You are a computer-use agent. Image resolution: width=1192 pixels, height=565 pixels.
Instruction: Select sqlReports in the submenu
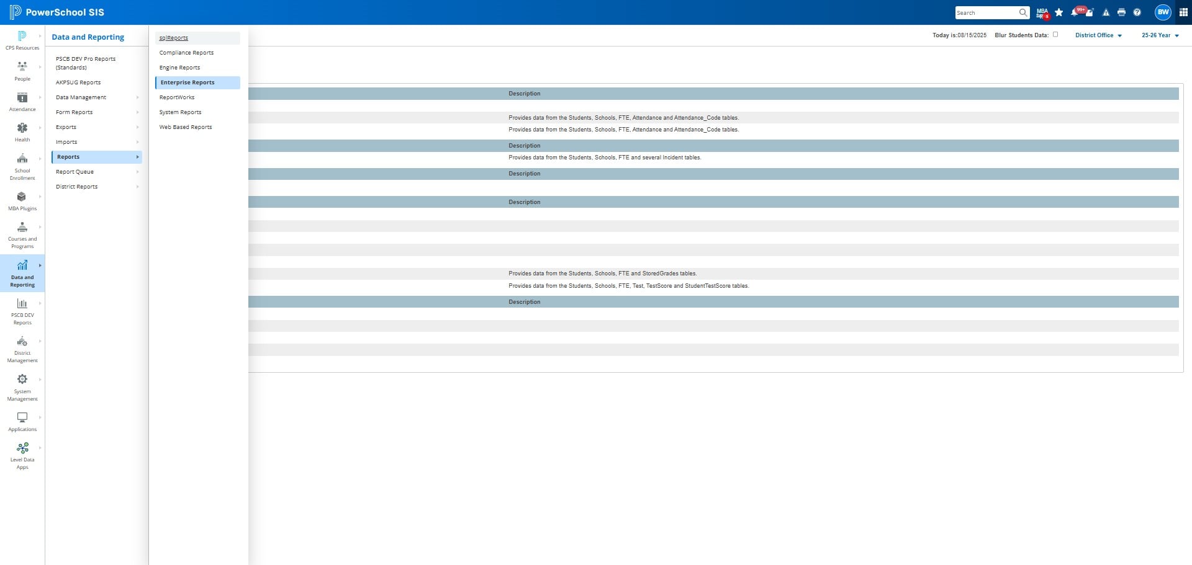197,38
